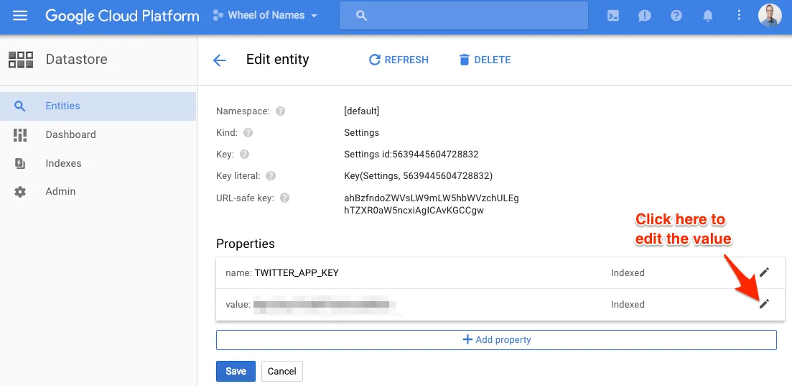Delete the entity
792x386 pixels.
485,60
